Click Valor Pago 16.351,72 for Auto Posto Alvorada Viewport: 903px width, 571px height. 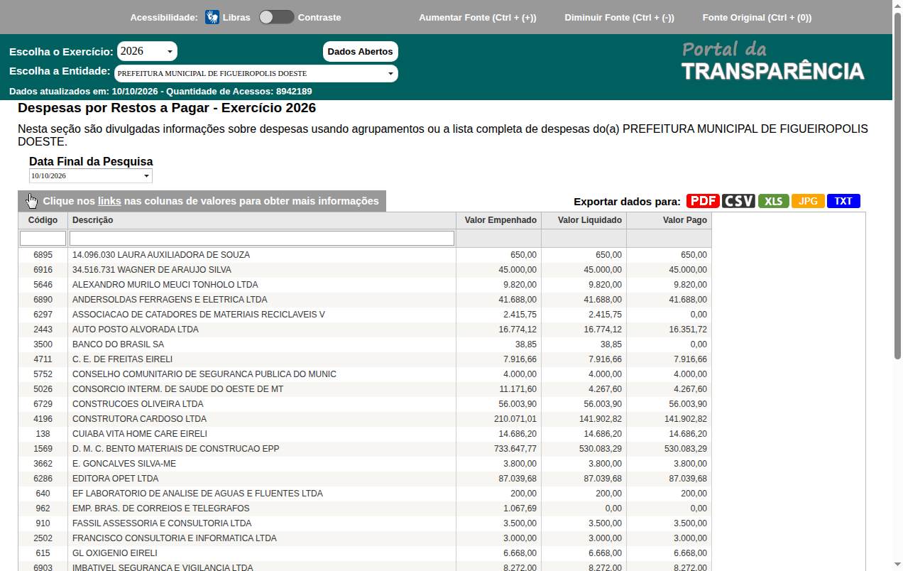point(688,330)
